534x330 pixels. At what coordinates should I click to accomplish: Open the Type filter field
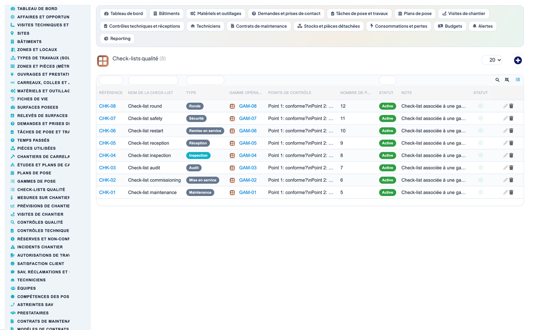click(205, 80)
